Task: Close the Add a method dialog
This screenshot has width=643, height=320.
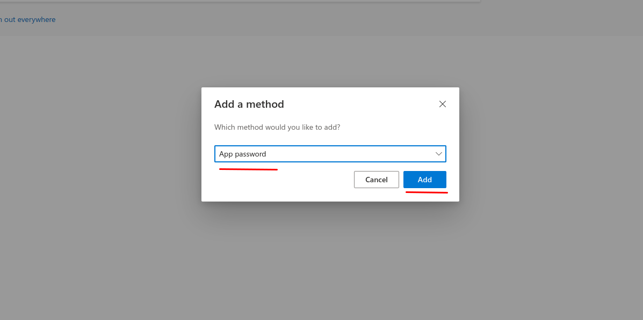Action: 443,104
